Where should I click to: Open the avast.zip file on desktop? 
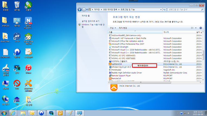pyautogui.click(x=5, y=22)
